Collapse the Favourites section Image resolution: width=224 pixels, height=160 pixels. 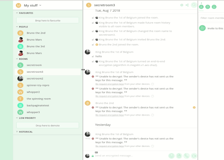(24, 13)
